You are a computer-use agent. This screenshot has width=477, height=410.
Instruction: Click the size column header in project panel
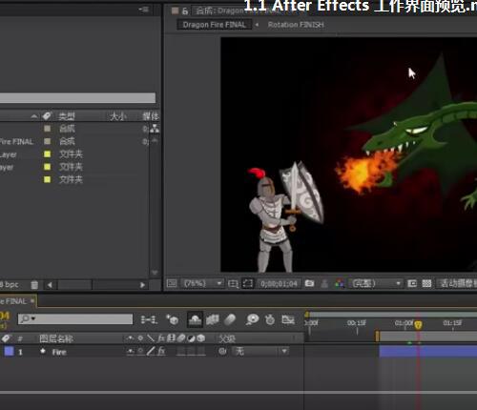tap(118, 116)
